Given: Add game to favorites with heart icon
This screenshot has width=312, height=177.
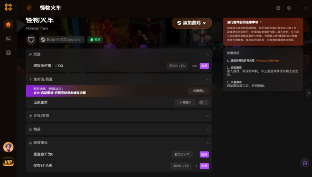Looking at the screenshot, I should click(31, 39).
